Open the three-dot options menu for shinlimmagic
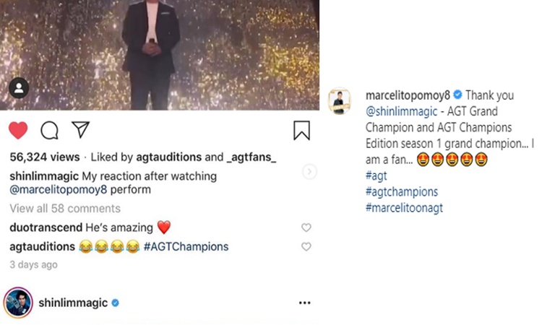Viewport: 542px width, 325px height. (304, 303)
